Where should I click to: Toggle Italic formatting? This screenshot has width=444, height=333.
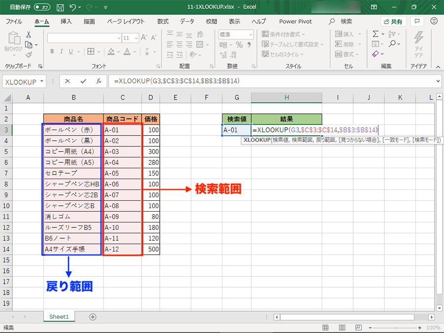62,51
